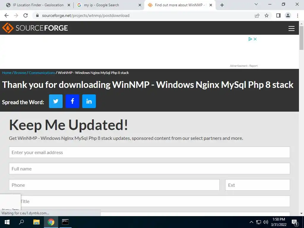Open the SourceForge hamburger menu
This screenshot has height=228, width=304.
tap(292, 28)
